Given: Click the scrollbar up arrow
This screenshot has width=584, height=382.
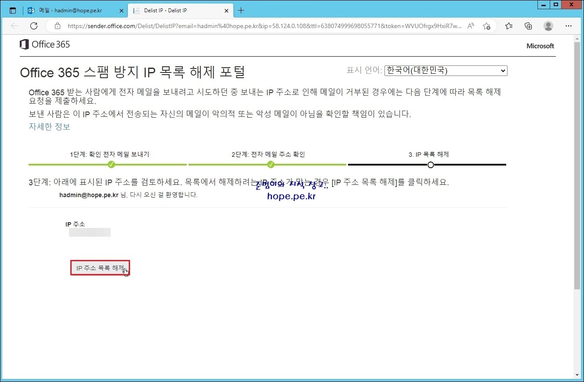Looking at the screenshot, I should click(x=577, y=39).
